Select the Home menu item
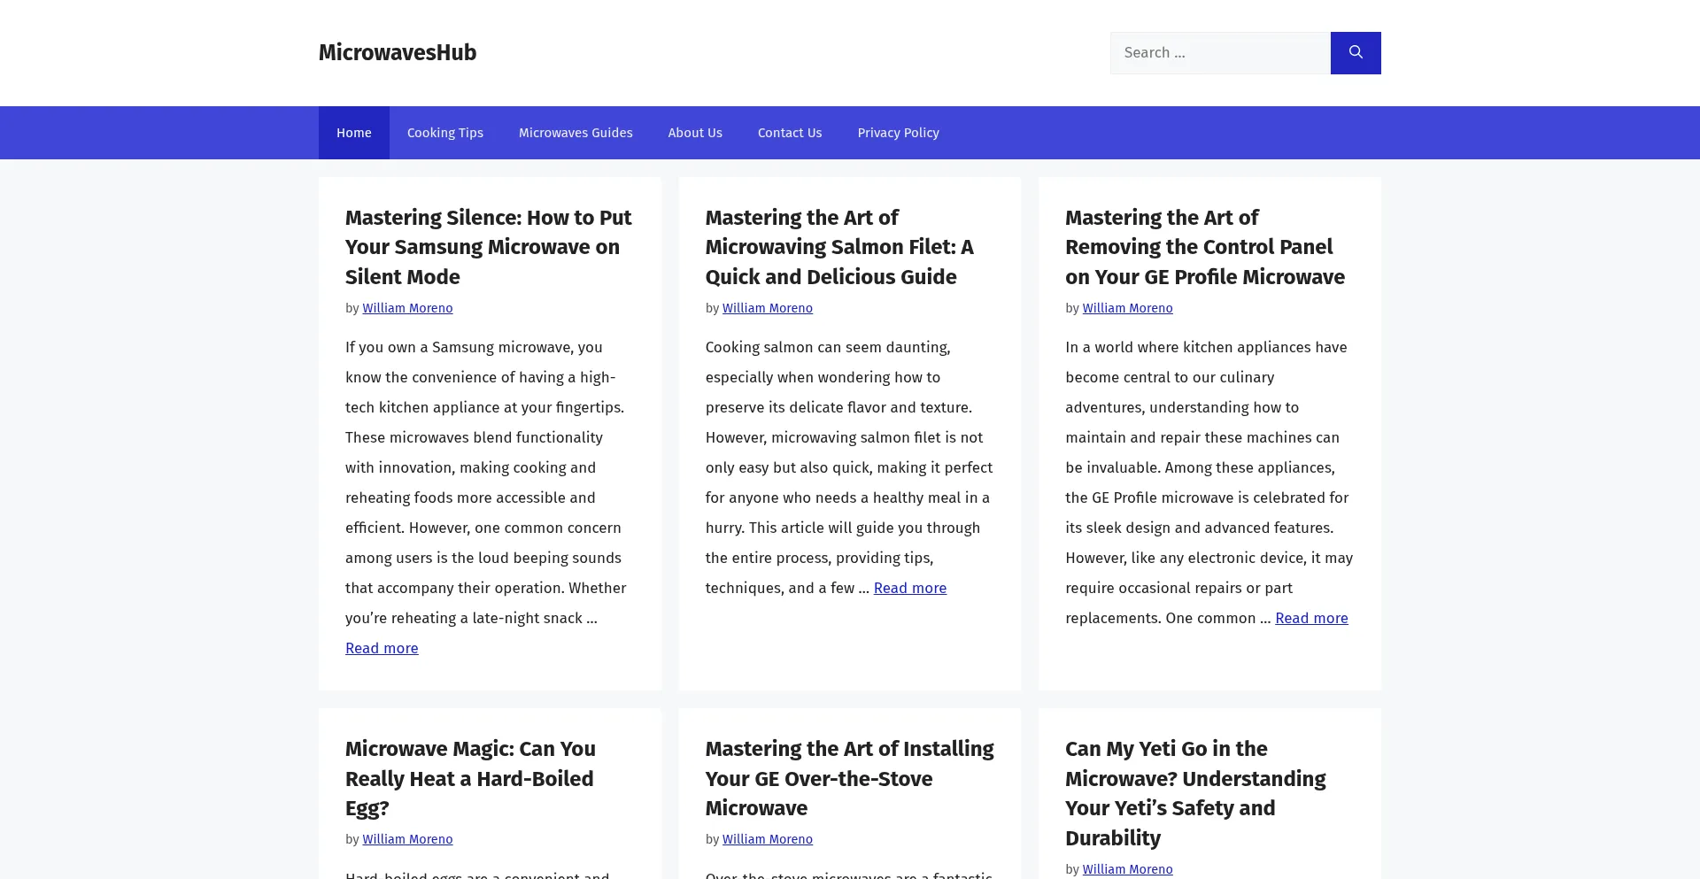 [x=353, y=133]
